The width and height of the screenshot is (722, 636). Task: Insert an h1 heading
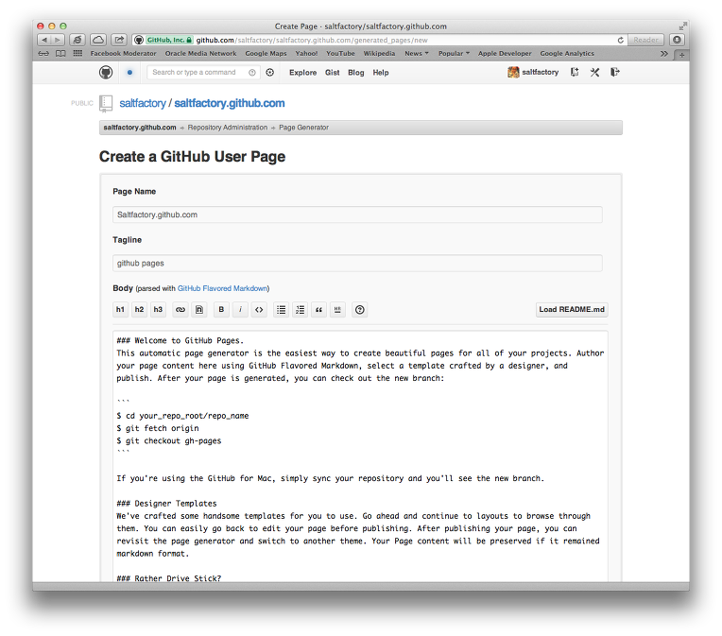[x=120, y=309]
